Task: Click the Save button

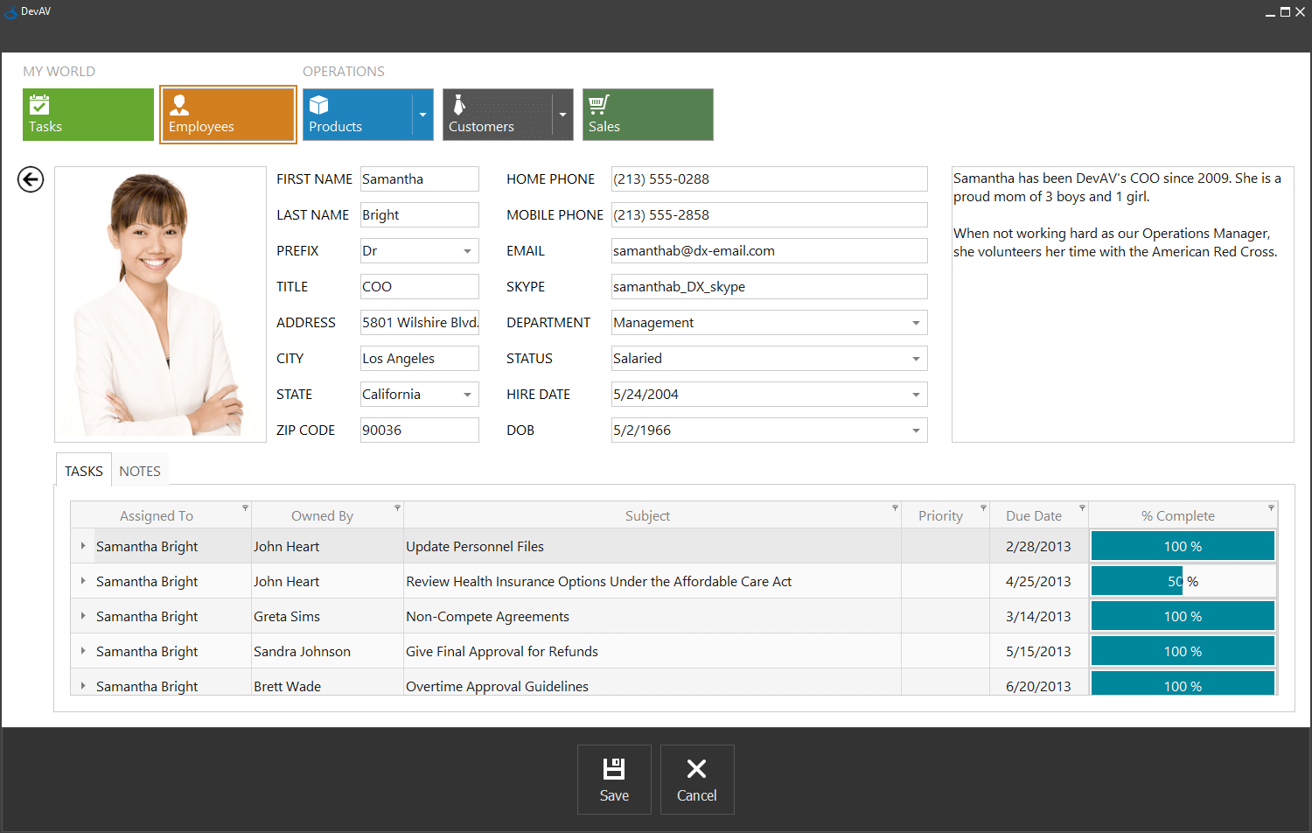Action: (614, 779)
